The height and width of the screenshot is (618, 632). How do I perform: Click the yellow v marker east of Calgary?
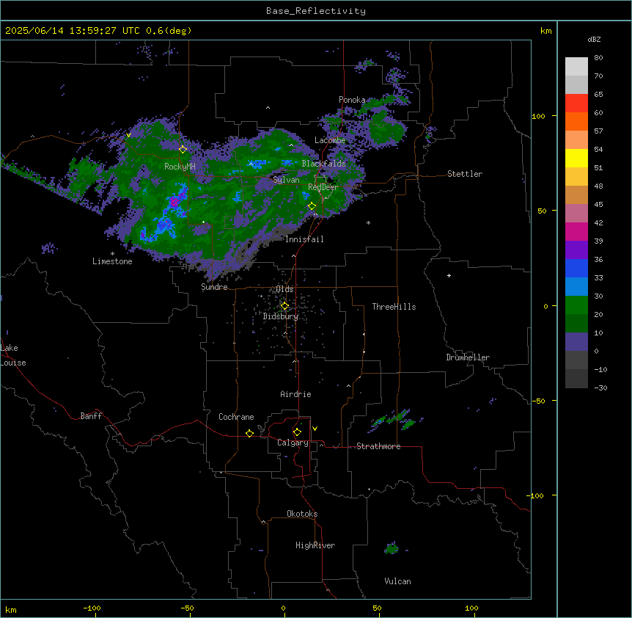[x=315, y=429]
